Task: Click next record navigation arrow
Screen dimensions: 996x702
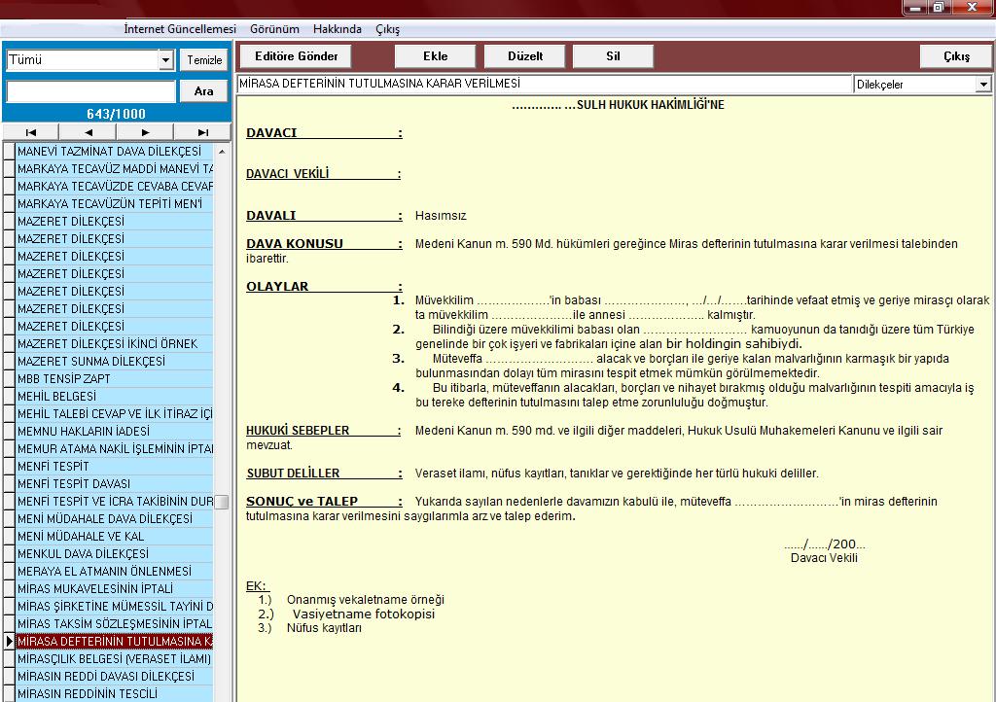Action: (x=145, y=132)
